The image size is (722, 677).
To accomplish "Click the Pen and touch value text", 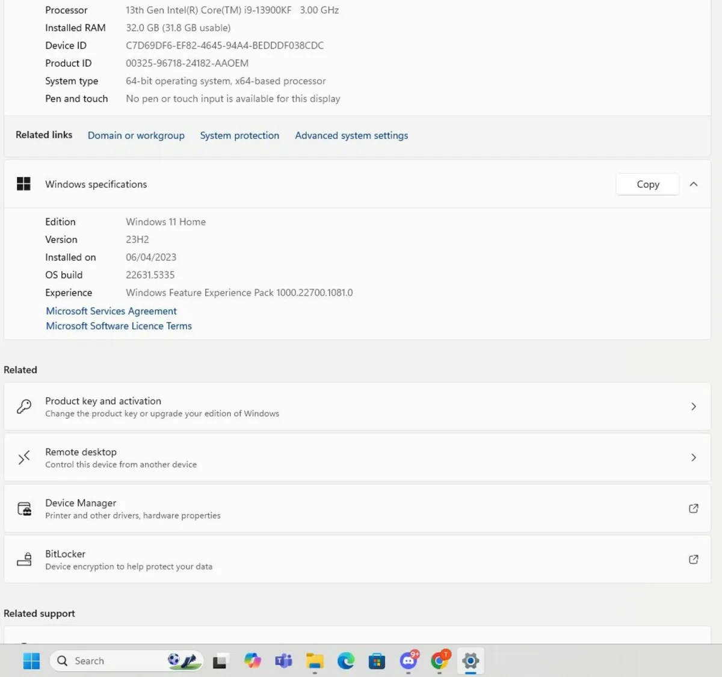I will pos(233,99).
